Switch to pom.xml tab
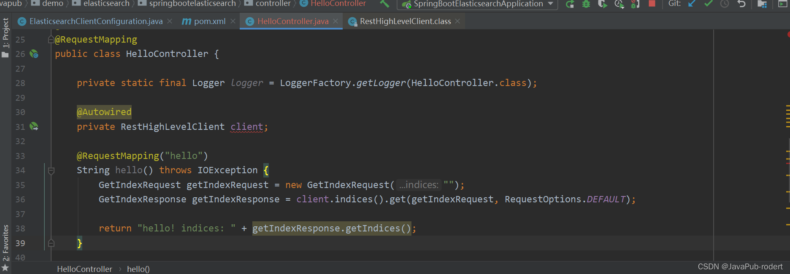Screen dimensions: 790x274 (210, 21)
